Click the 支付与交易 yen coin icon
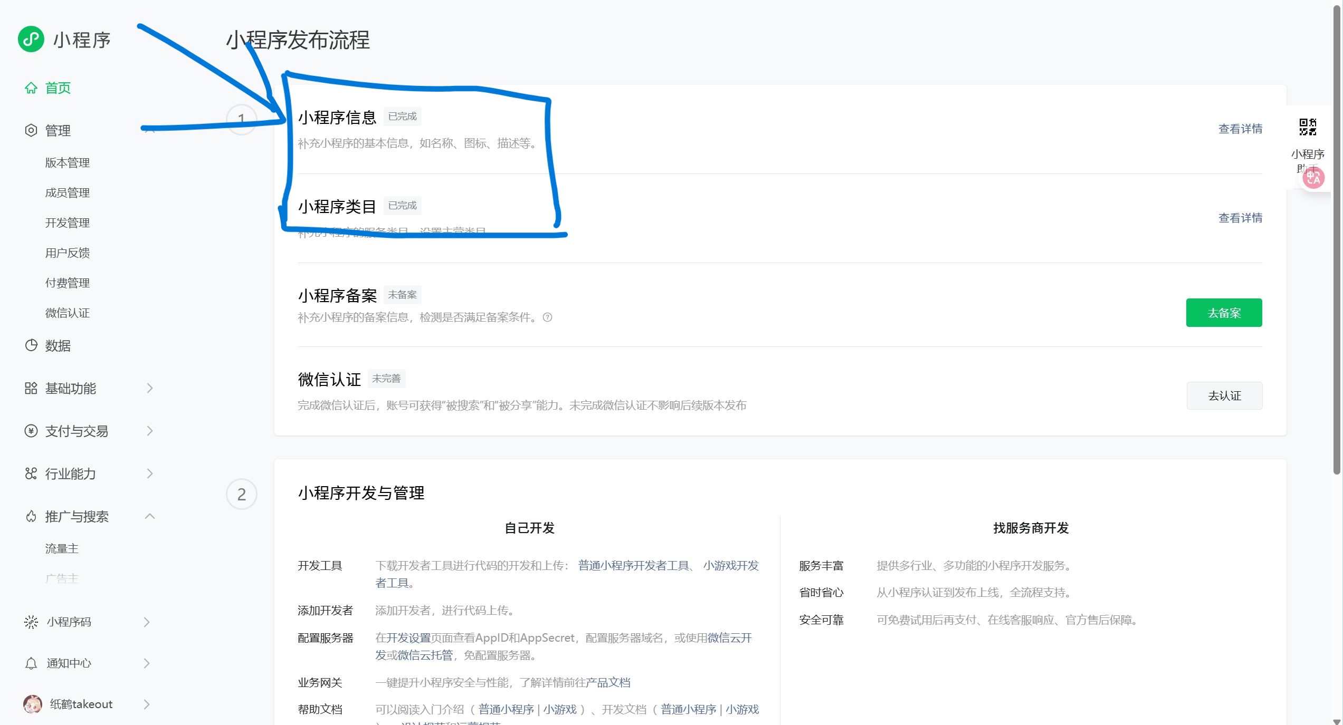1343x725 pixels. pos(31,431)
